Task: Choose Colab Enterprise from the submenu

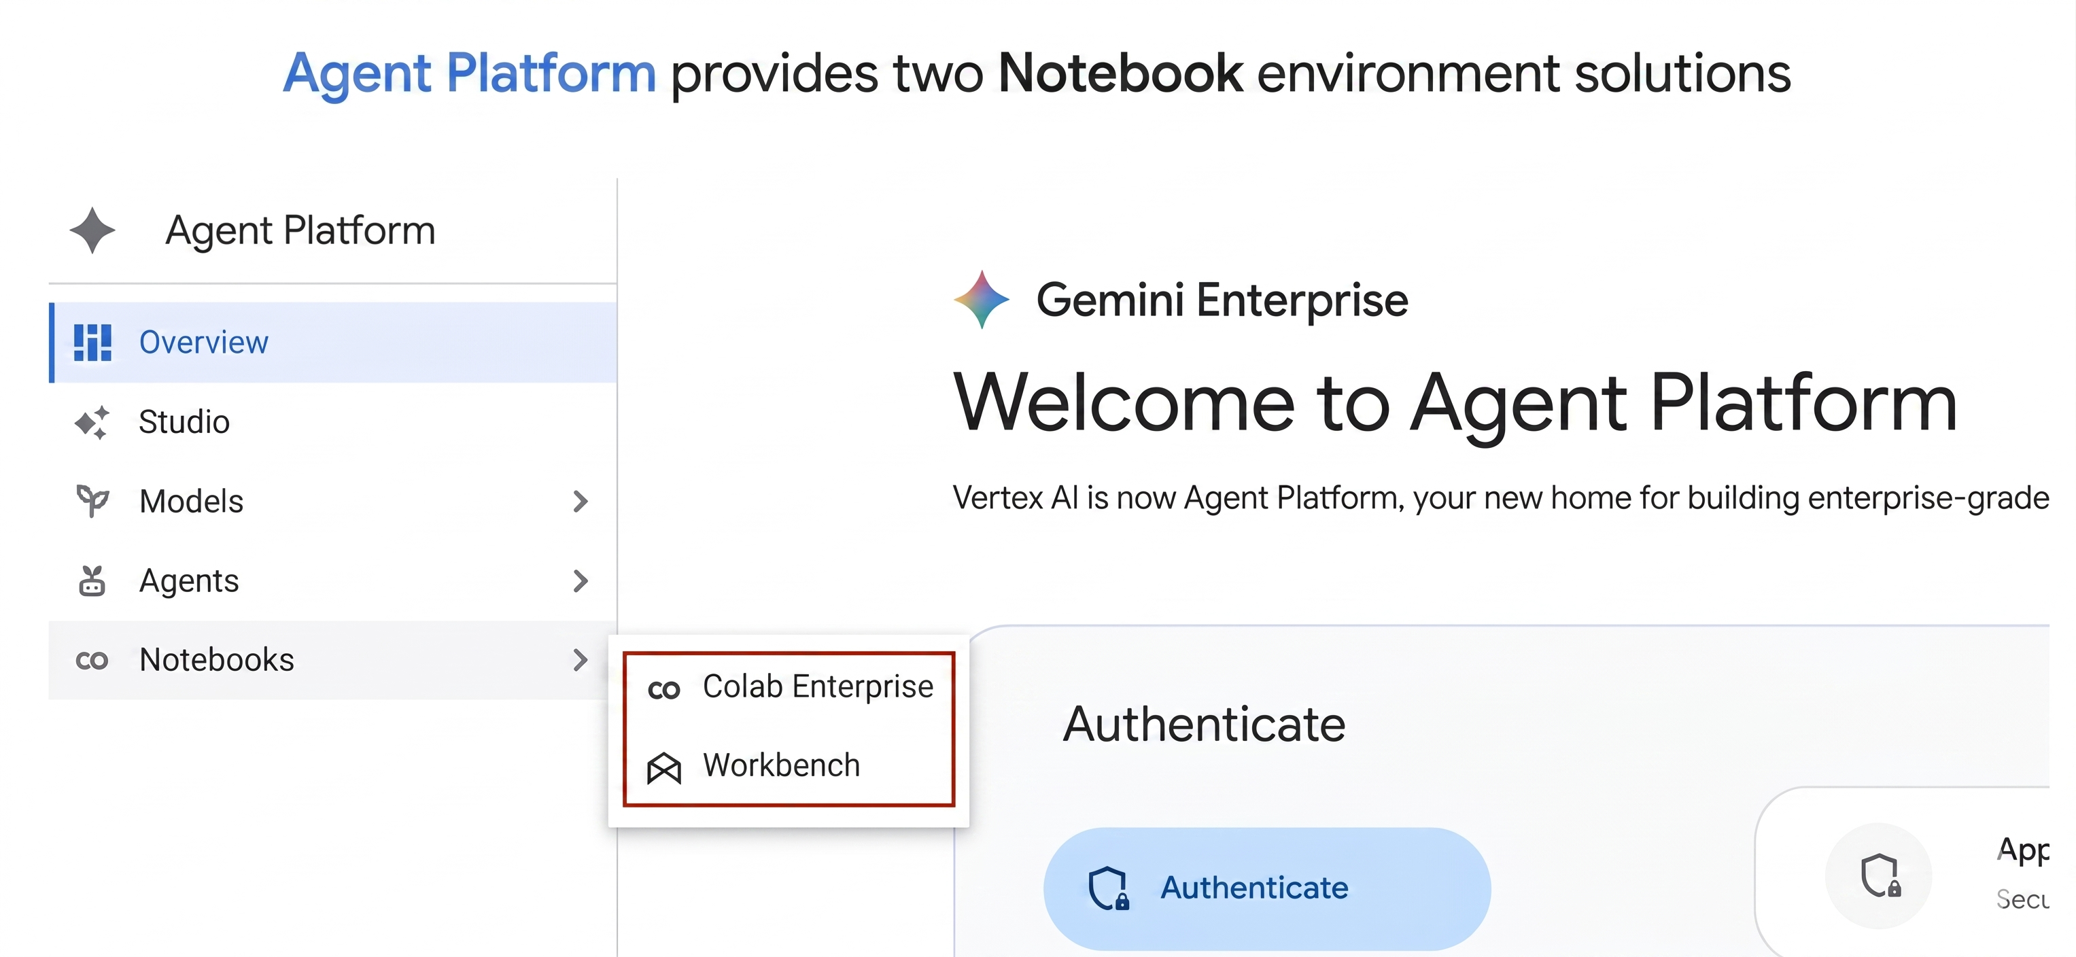Action: [x=790, y=688]
